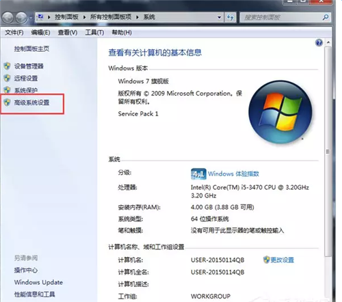The width and height of the screenshot is (342, 302).
Task: Open the 工具(T) menu
Action: click(x=94, y=33)
